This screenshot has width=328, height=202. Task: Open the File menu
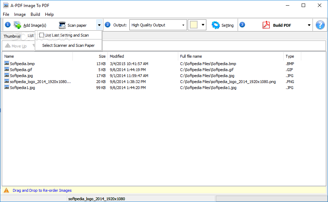[6, 14]
